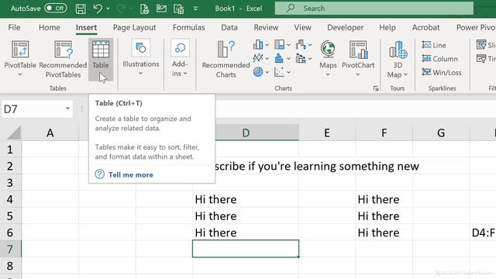Select the Insert tab
This screenshot has height=279, width=496.
click(x=86, y=28)
